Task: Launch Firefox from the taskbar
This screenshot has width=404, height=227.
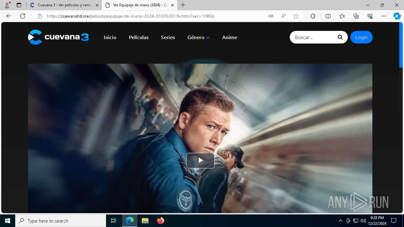Action: click(161, 221)
